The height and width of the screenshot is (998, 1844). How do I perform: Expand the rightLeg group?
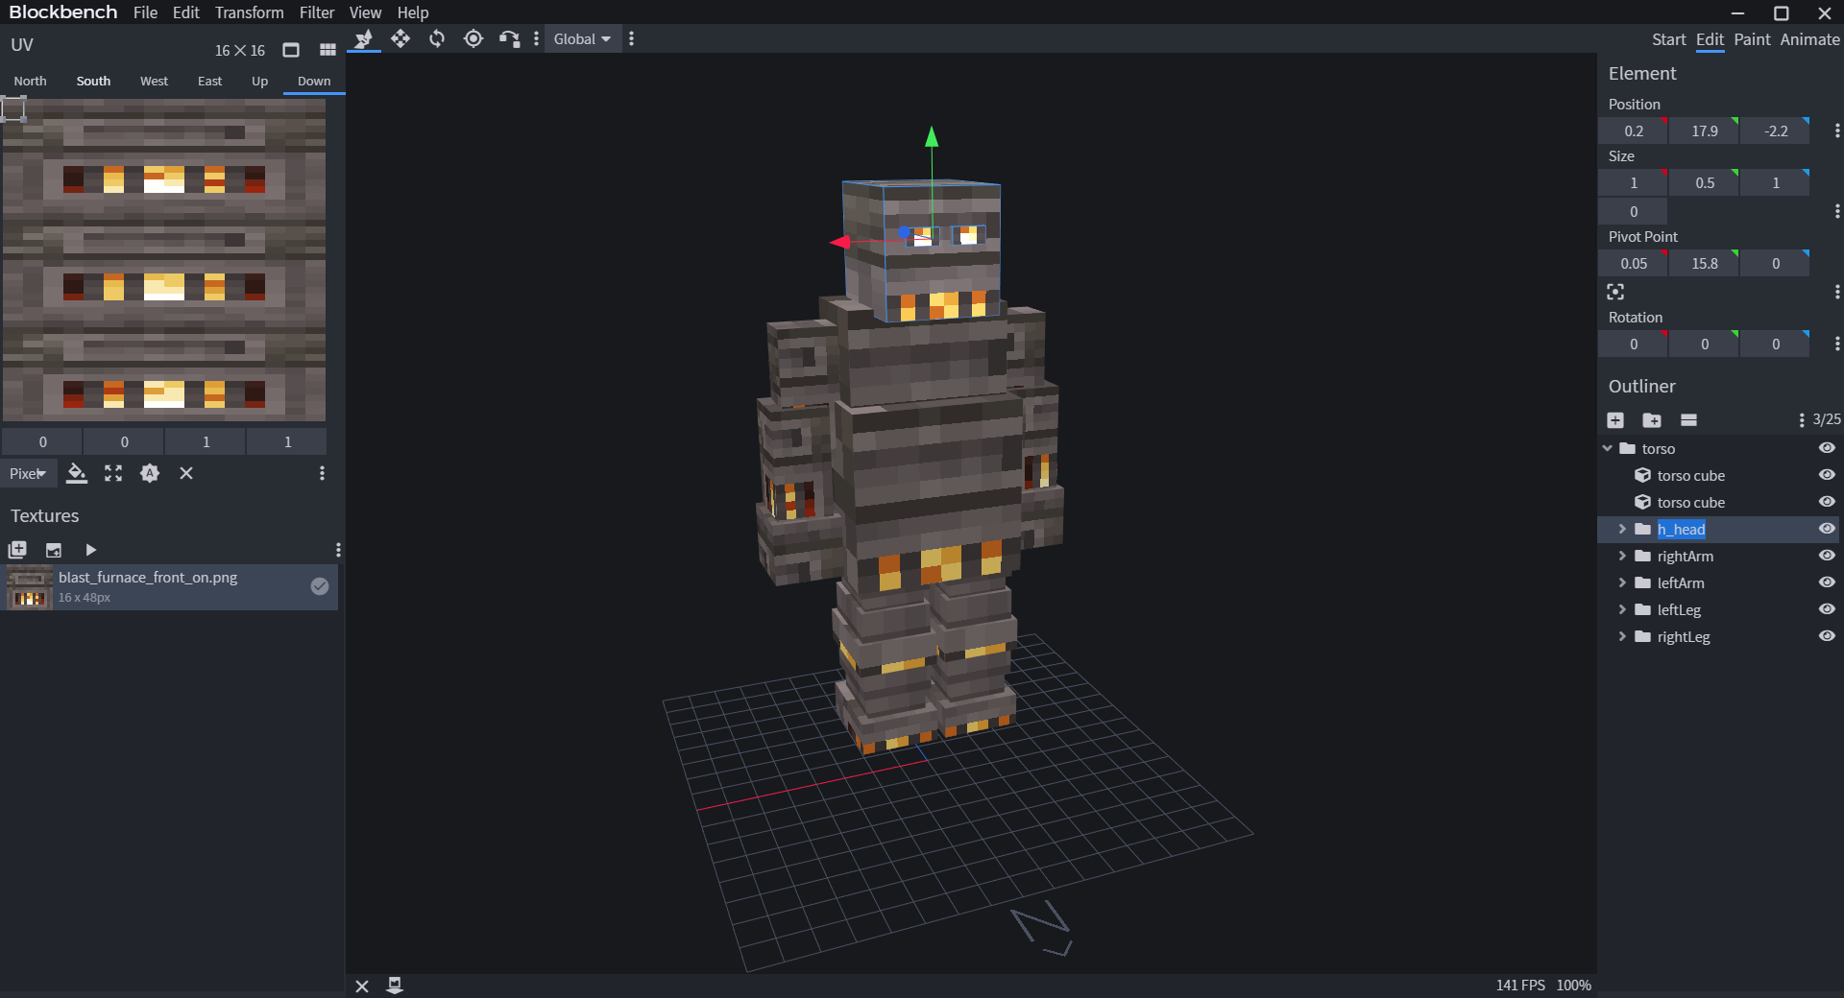click(x=1622, y=636)
